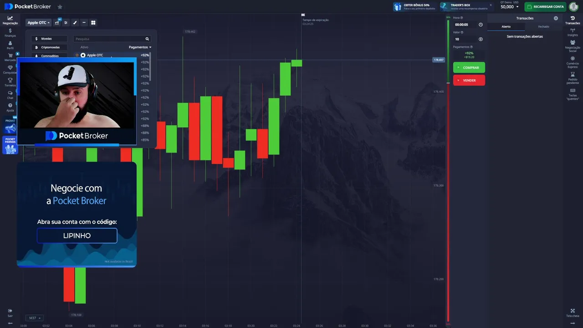The height and width of the screenshot is (328, 583).
Task: Open the Transações panel settings icon
Action: point(556,18)
